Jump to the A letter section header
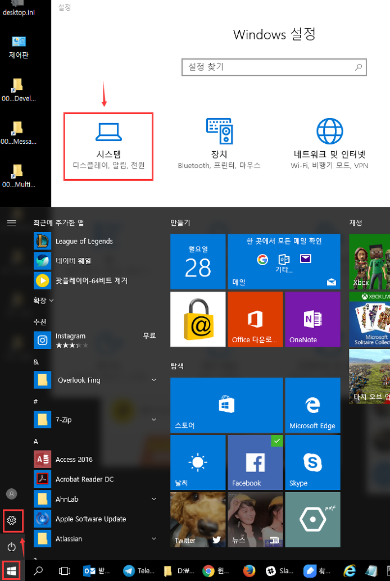Screen dimensions: 390x581 [x=36, y=441]
